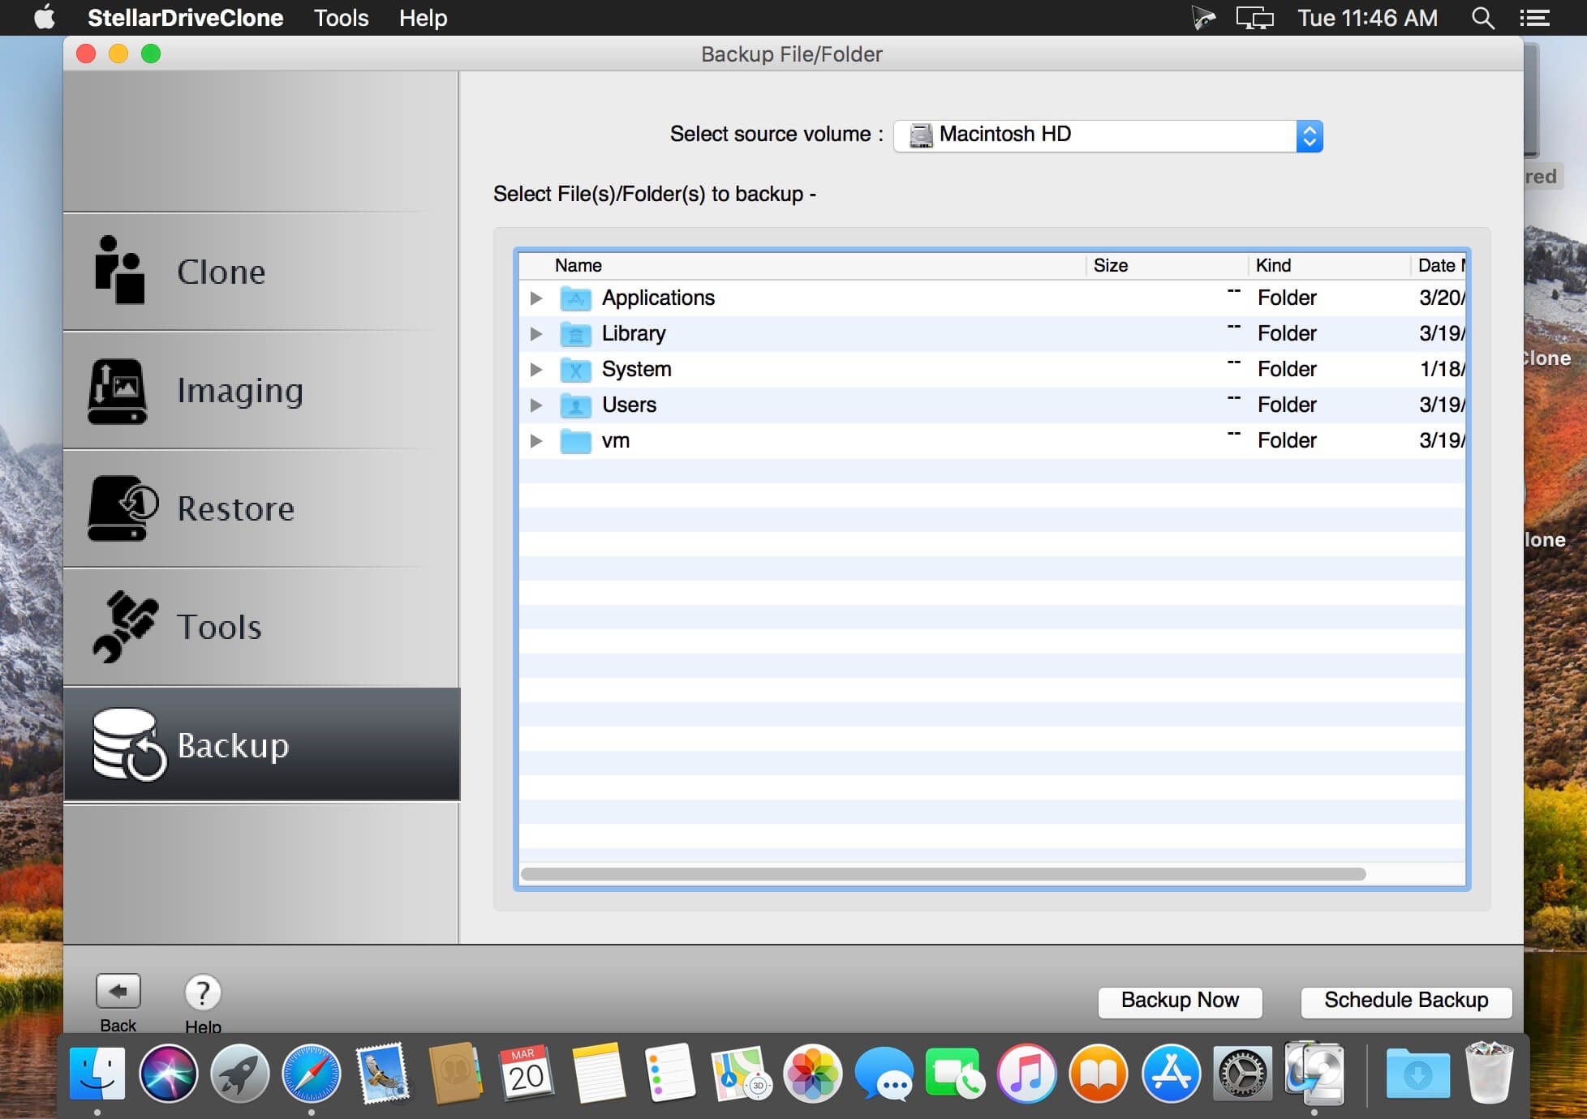This screenshot has height=1119, width=1587.
Task: Select the vm folder icon
Action: (x=576, y=441)
